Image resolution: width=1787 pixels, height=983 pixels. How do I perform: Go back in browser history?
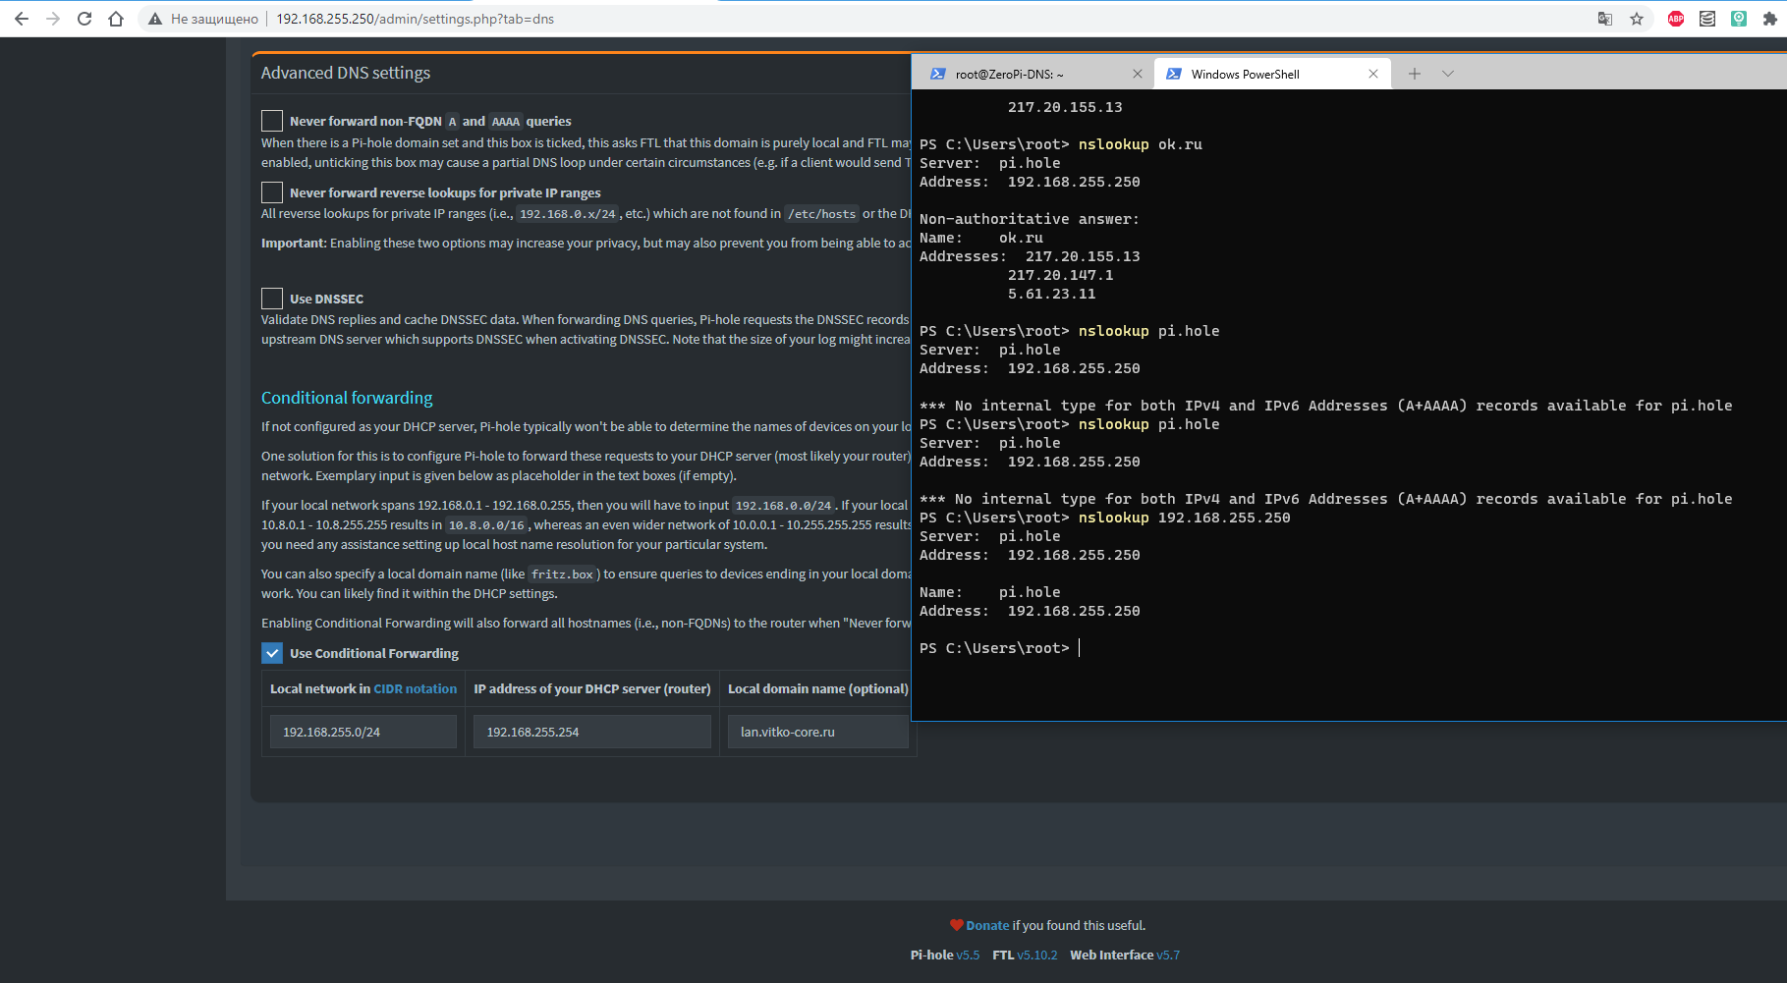22,19
